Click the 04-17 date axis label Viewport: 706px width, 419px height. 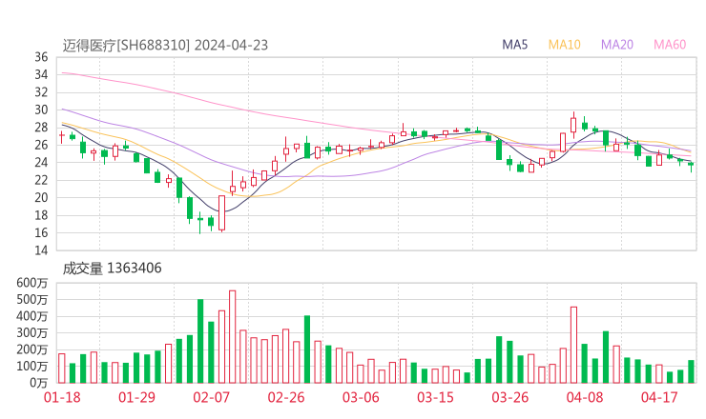659,397
